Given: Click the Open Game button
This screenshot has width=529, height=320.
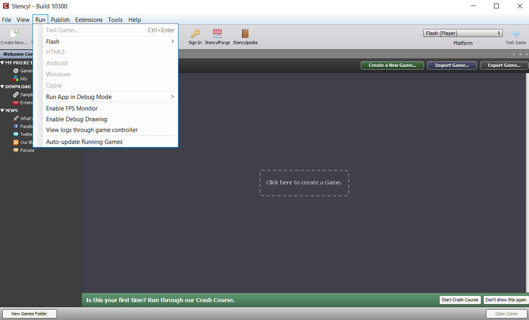Looking at the screenshot, I should coord(506,314).
